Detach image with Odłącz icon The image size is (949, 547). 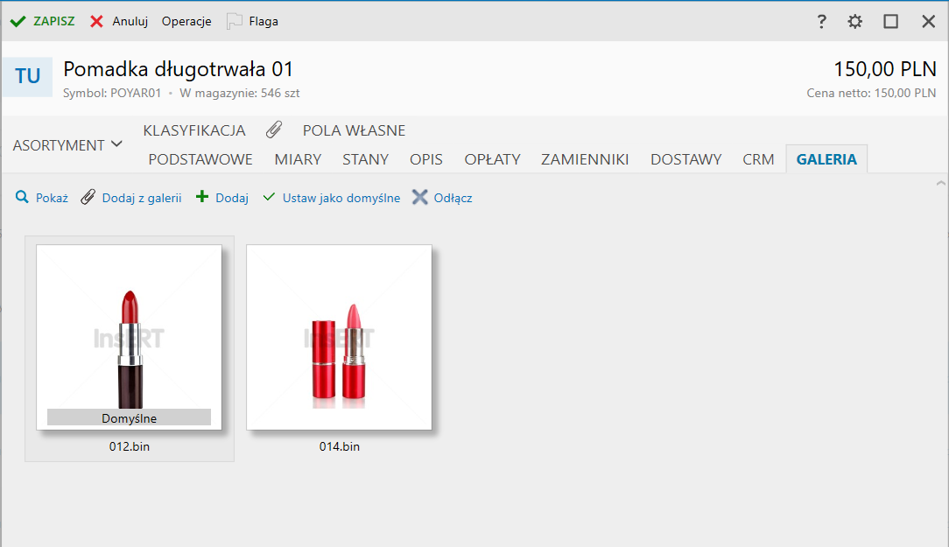[420, 198]
